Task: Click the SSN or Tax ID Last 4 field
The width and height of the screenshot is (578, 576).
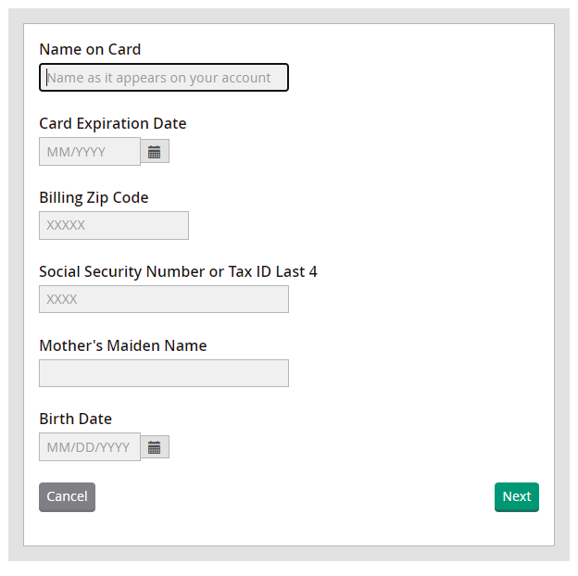Action: point(163,299)
